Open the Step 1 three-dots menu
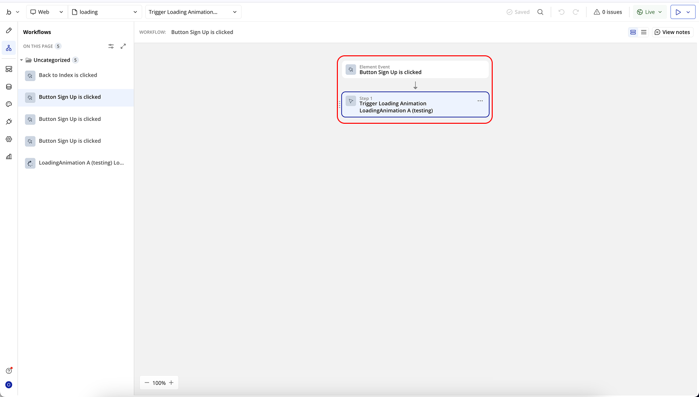 [480, 101]
